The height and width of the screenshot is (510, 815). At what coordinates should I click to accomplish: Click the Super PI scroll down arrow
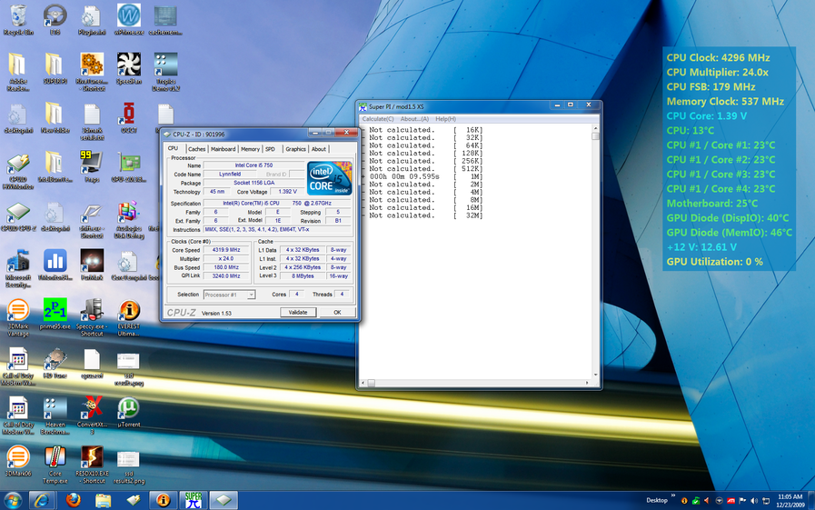[x=595, y=375]
